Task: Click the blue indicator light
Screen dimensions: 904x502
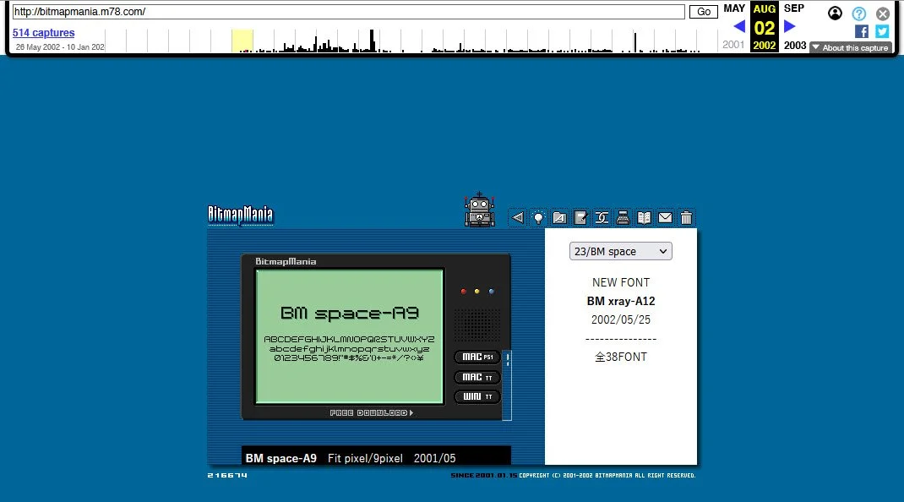Action: point(491,292)
